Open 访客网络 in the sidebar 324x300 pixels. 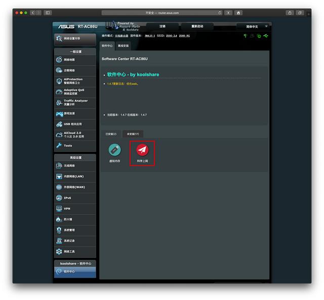(x=75, y=71)
